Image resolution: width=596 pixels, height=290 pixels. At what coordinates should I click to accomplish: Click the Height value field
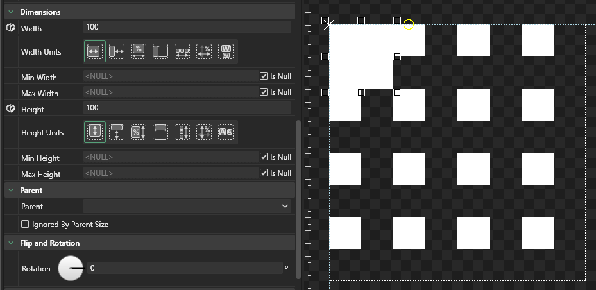click(x=186, y=108)
